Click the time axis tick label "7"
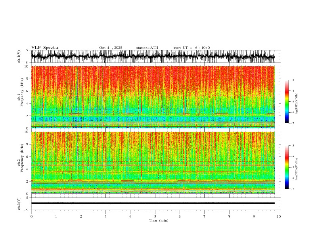The height and width of the screenshot is (243, 314). click(205, 216)
